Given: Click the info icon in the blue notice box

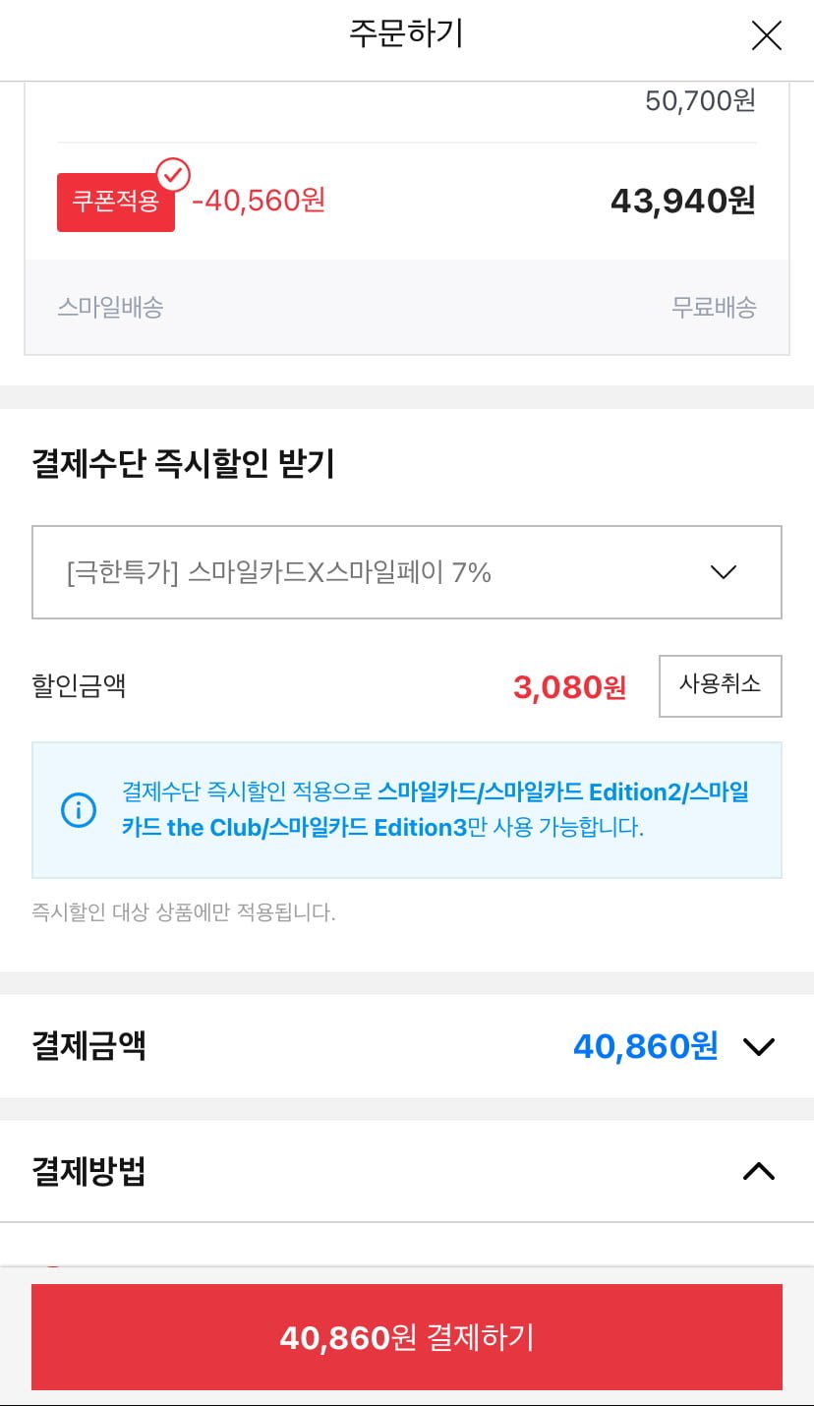Looking at the screenshot, I should coord(80,809).
